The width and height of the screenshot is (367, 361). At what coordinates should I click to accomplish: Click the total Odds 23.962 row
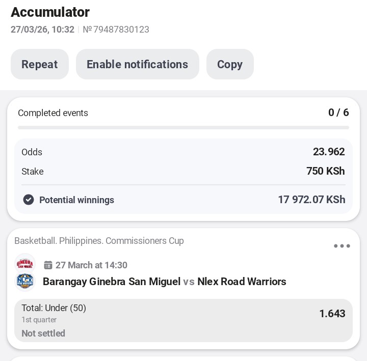[x=183, y=152]
